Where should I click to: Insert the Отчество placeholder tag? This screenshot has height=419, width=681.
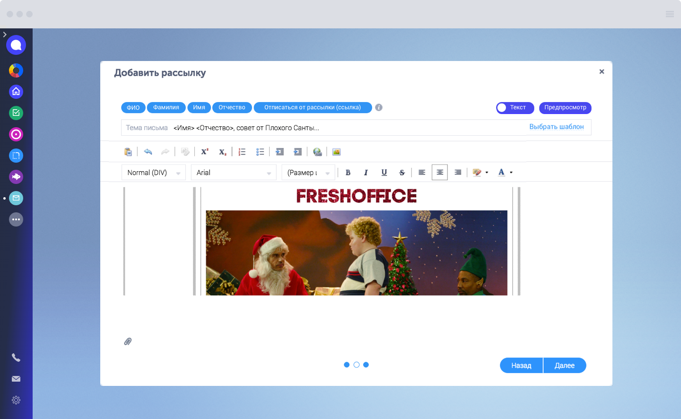[x=232, y=108]
